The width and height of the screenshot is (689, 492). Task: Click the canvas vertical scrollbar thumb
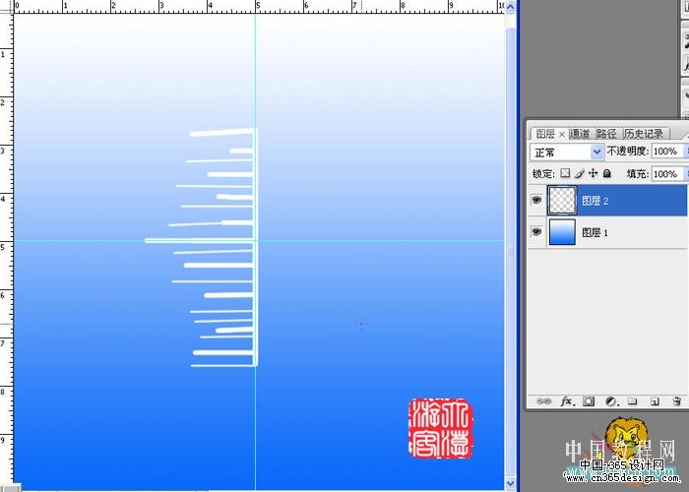tap(510, 250)
